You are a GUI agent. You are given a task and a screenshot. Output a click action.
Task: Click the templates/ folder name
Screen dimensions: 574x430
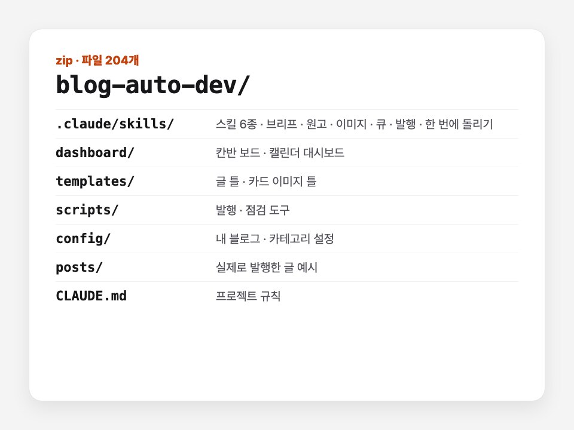pyautogui.click(x=95, y=182)
